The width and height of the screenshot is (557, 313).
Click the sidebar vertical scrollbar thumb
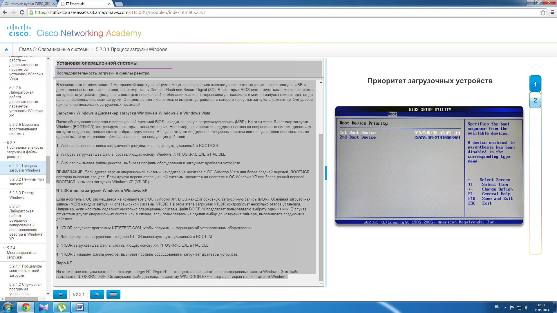tap(48, 170)
